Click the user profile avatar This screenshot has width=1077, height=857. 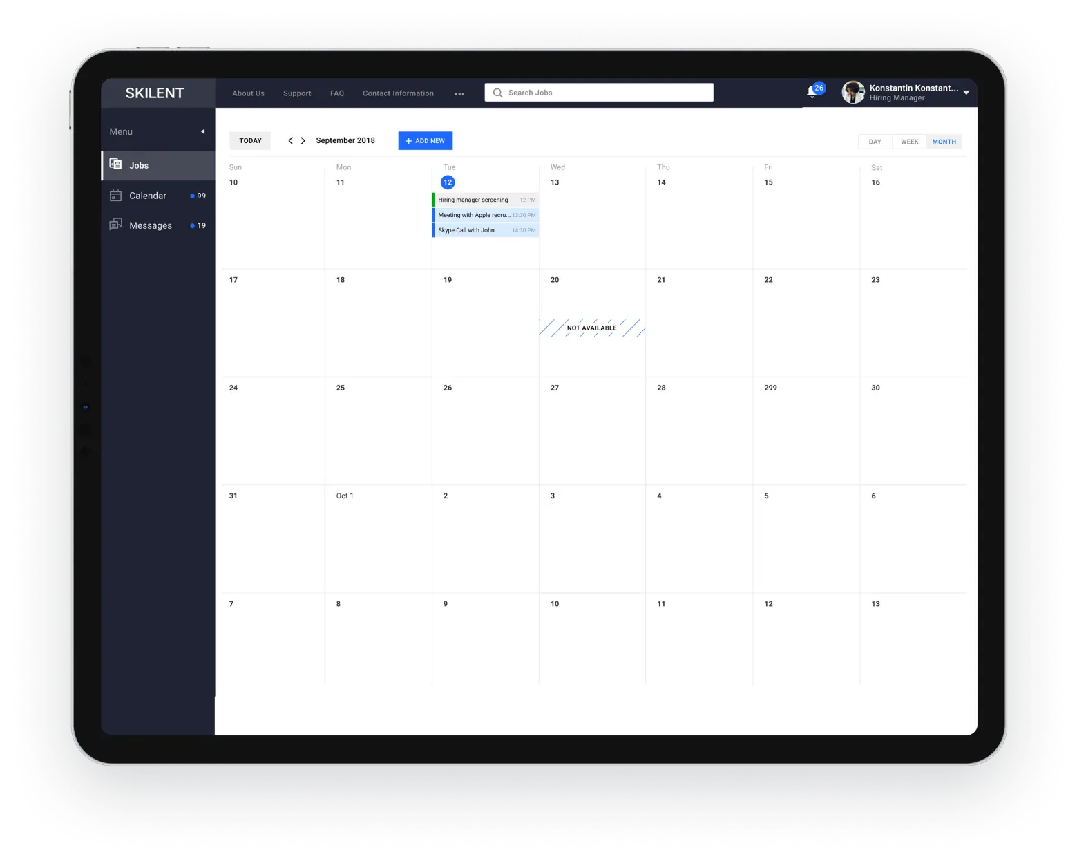853,92
